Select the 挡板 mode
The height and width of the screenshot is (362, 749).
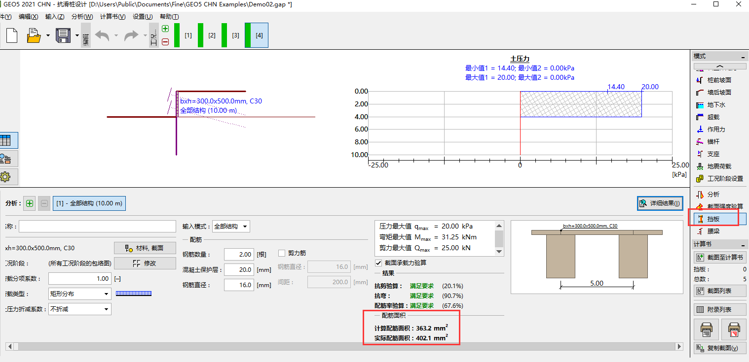719,218
